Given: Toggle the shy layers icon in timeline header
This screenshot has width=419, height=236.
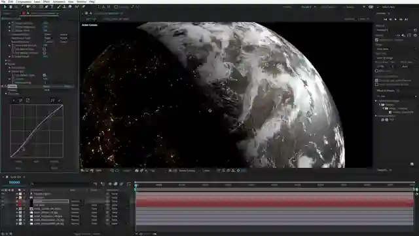Looking at the screenshot, I should [x=110, y=184].
